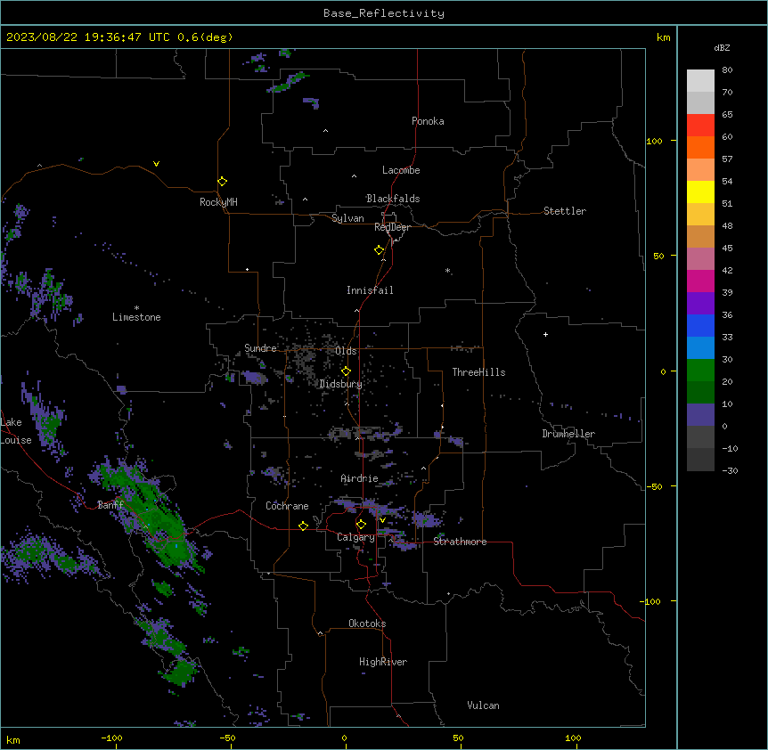768x750 pixels.
Task: Select the Sylvan label
Action: 347,218
